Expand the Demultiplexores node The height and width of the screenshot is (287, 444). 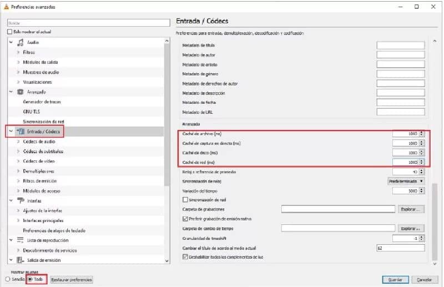[18, 171]
